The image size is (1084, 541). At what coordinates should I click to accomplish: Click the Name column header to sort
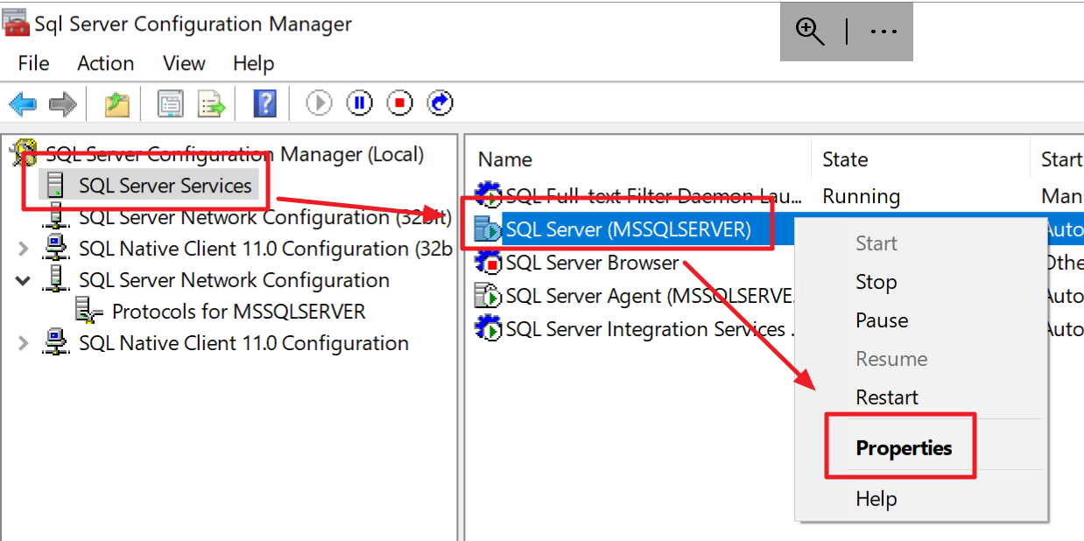click(x=505, y=159)
